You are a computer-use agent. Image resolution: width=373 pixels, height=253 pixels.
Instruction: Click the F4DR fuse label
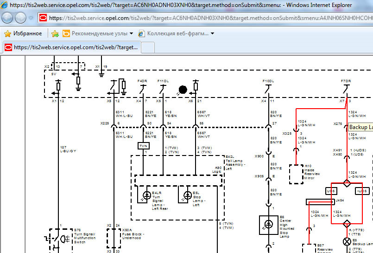[x=142, y=81]
